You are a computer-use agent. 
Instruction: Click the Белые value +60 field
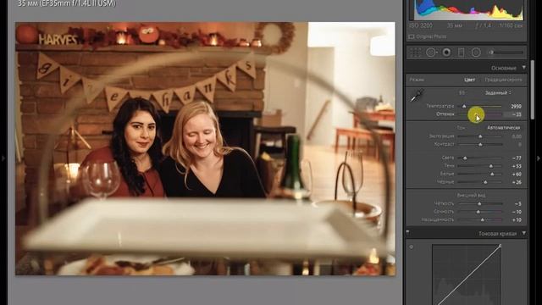[517, 174]
